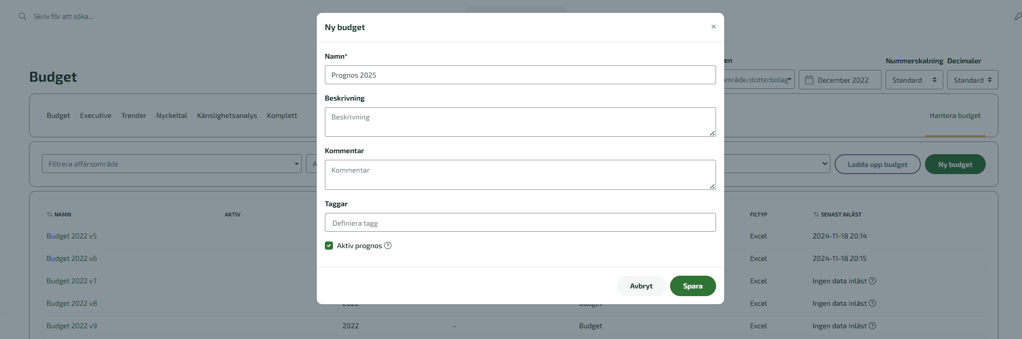Save the new budget with Spara
The height and width of the screenshot is (339, 1022).
693,286
